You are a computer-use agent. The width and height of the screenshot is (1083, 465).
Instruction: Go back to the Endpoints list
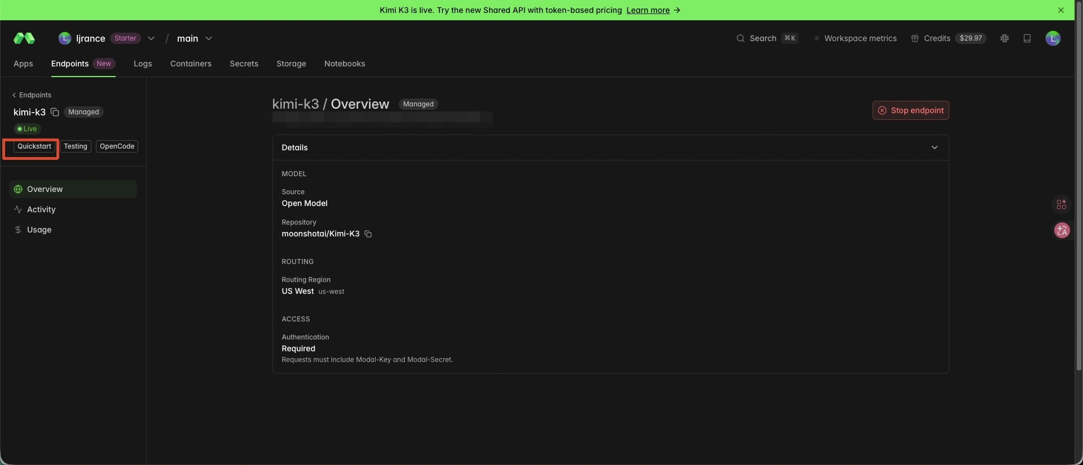(x=32, y=95)
